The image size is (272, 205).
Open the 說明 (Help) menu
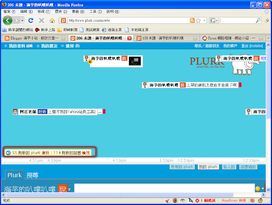coord(113,12)
